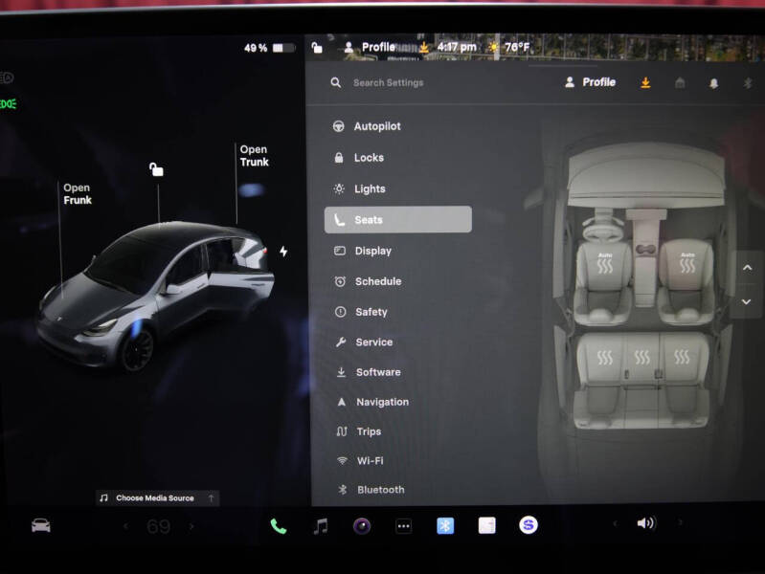Open the white notes app icon
765x574 pixels.
pyautogui.click(x=487, y=526)
